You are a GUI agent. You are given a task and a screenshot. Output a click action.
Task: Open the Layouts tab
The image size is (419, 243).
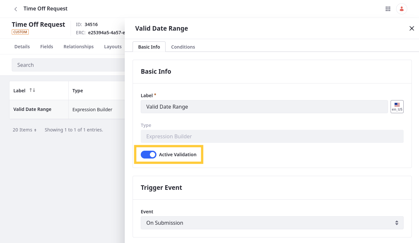113,47
